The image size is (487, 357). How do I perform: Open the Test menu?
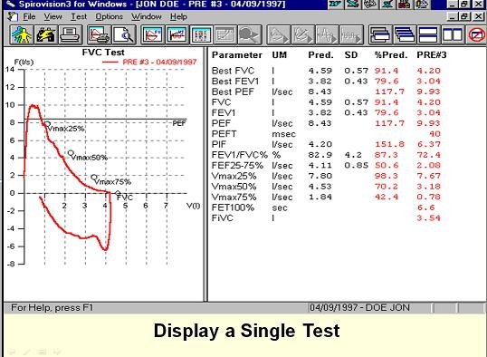point(79,16)
